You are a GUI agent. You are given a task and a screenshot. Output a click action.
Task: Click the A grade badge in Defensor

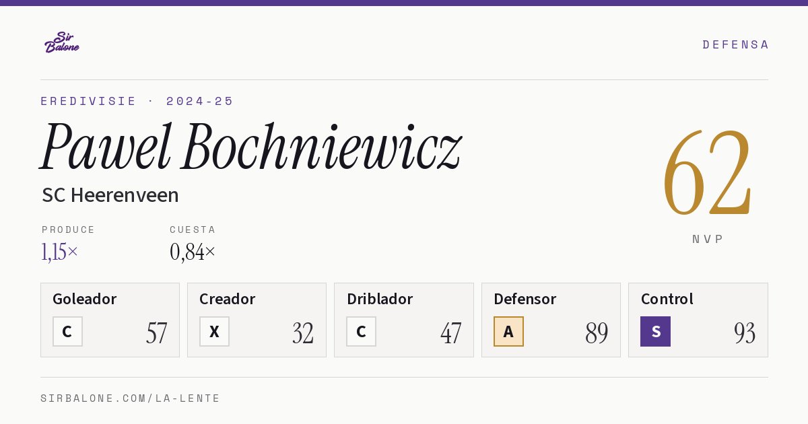(508, 331)
